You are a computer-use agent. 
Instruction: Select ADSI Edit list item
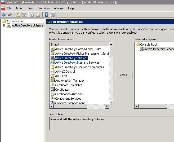click(x=61, y=76)
